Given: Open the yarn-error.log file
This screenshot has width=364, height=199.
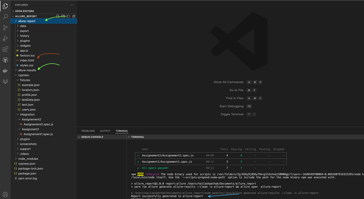Looking at the screenshot, I should (44, 178).
